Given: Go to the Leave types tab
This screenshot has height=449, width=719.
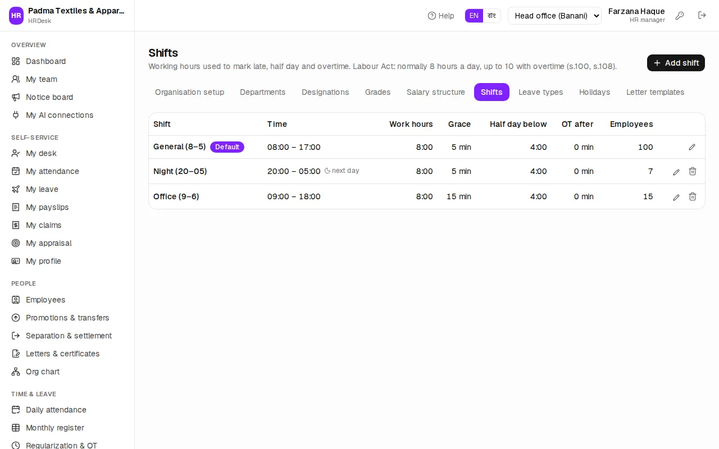Looking at the screenshot, I should (540, 92).
